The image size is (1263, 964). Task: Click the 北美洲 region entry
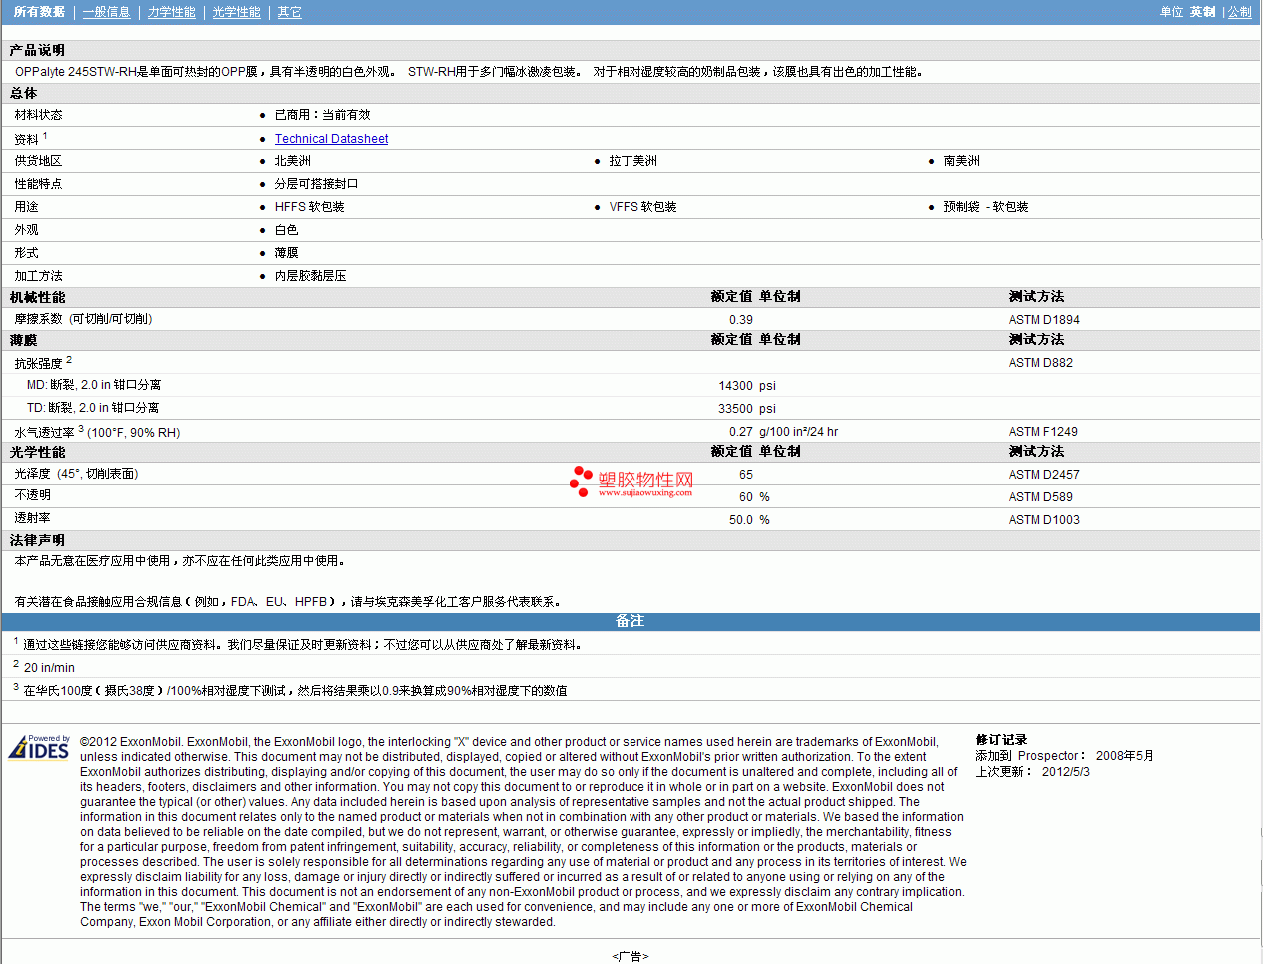[293, 161]
